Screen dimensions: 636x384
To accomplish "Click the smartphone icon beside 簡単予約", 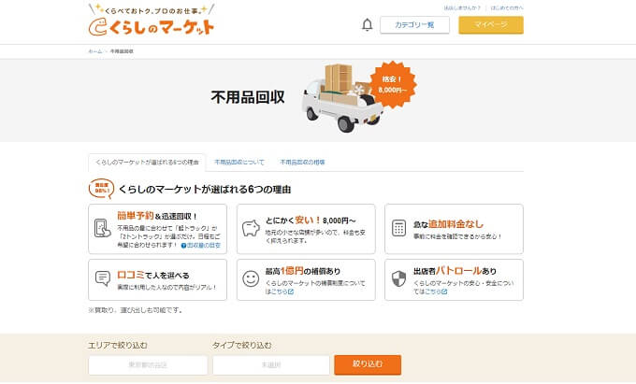I will point(102,228).
